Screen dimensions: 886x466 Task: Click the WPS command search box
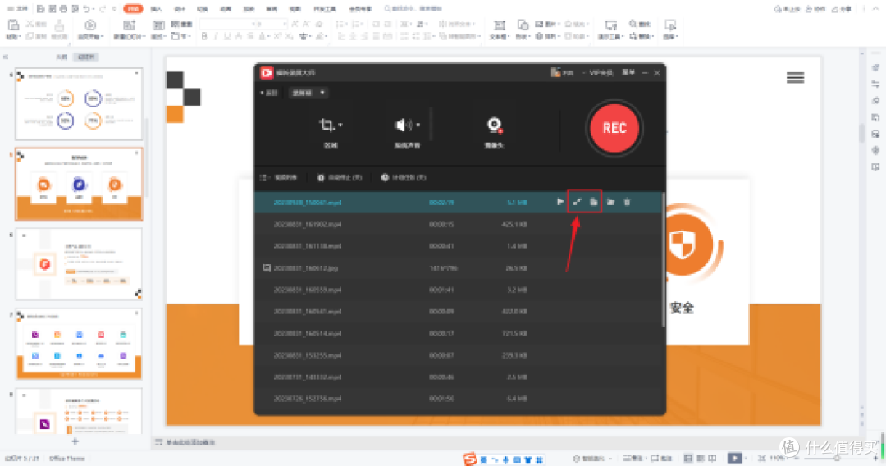(413, 9)
